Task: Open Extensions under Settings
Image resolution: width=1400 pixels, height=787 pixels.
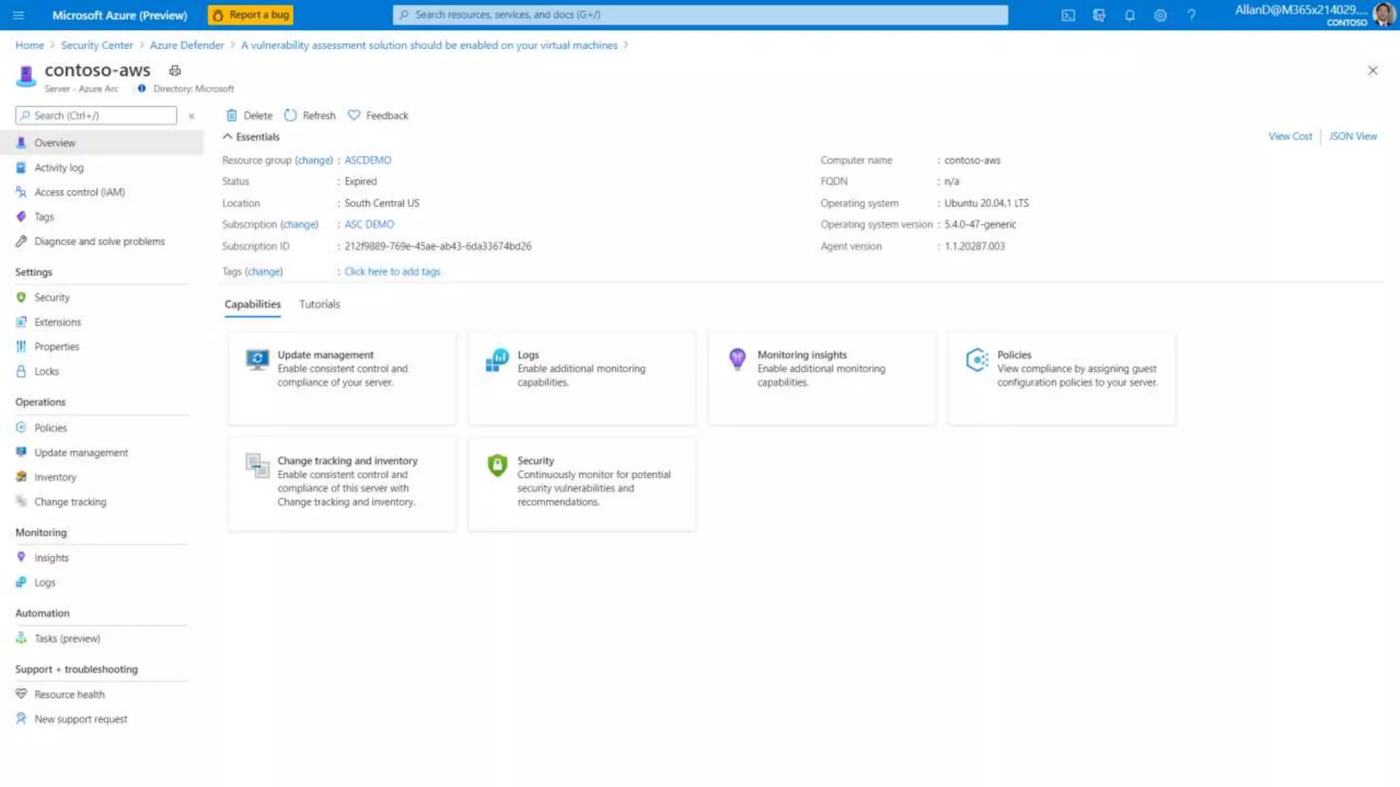Action: click(x=57, y=322)
